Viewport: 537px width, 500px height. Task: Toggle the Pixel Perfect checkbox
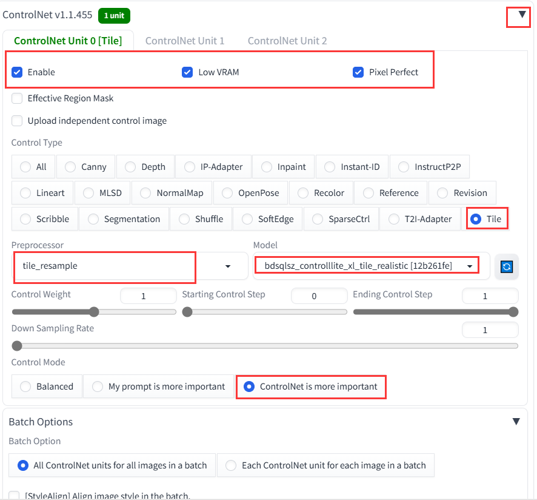coord(358,72)
